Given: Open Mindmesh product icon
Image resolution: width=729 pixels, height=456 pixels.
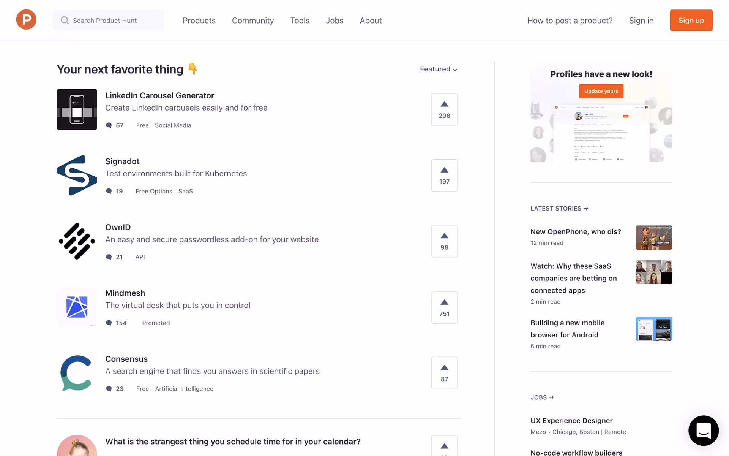Looking at the screenshot, I should point(77,307).
